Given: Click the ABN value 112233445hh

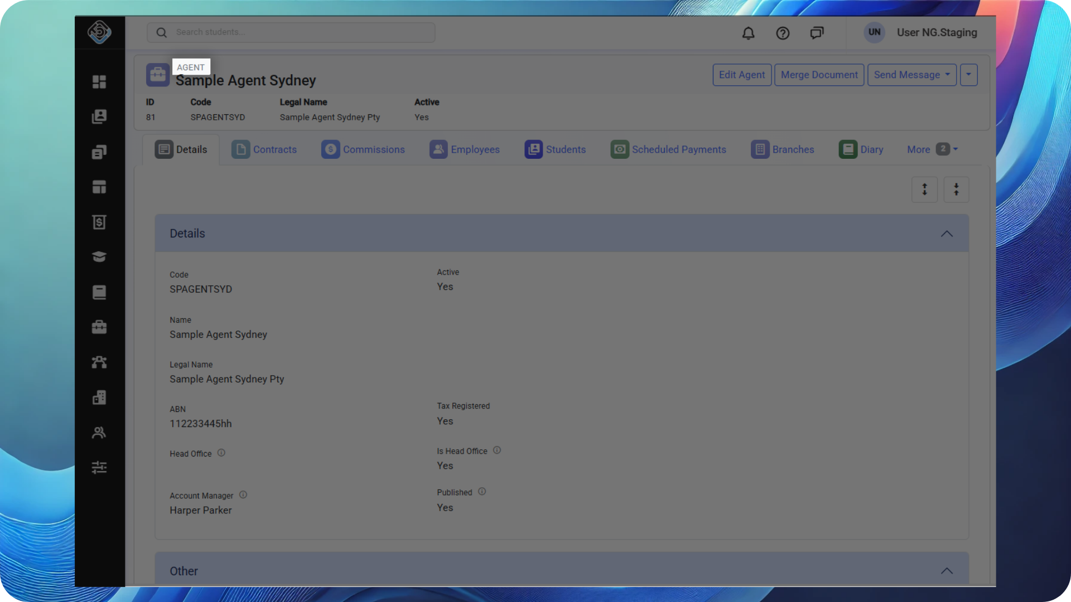Looking at the screenshot, I should click(x=201, y=424).
